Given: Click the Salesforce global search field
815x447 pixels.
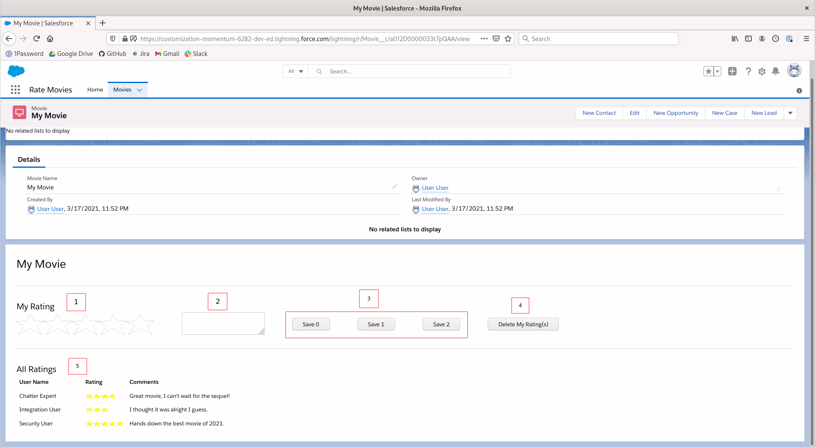Looking at the screenshot, I should click(x=409, y=71).
